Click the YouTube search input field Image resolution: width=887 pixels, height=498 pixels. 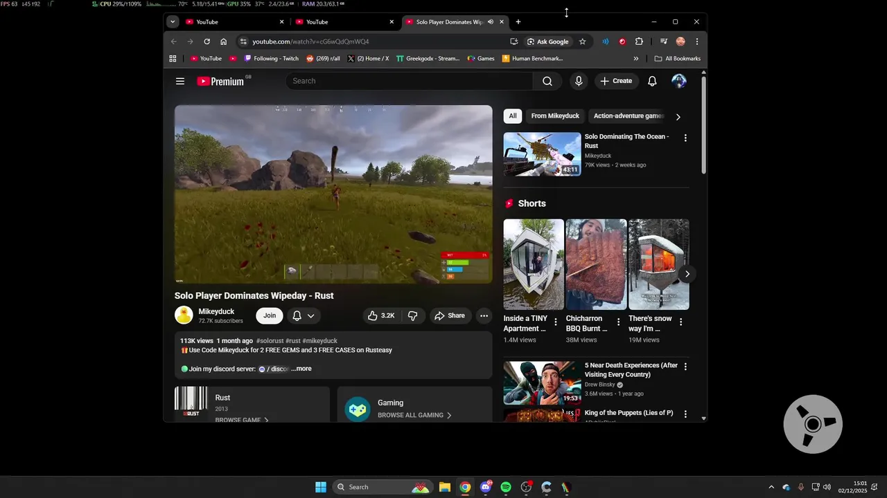[410, 81]
